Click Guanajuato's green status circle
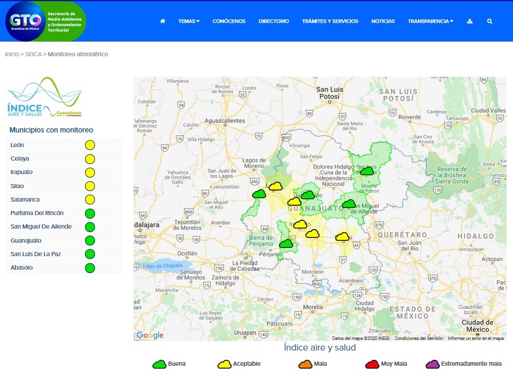The height and width of the screenshot is (378, 513). pyautogui.click(x=90, y=241)
